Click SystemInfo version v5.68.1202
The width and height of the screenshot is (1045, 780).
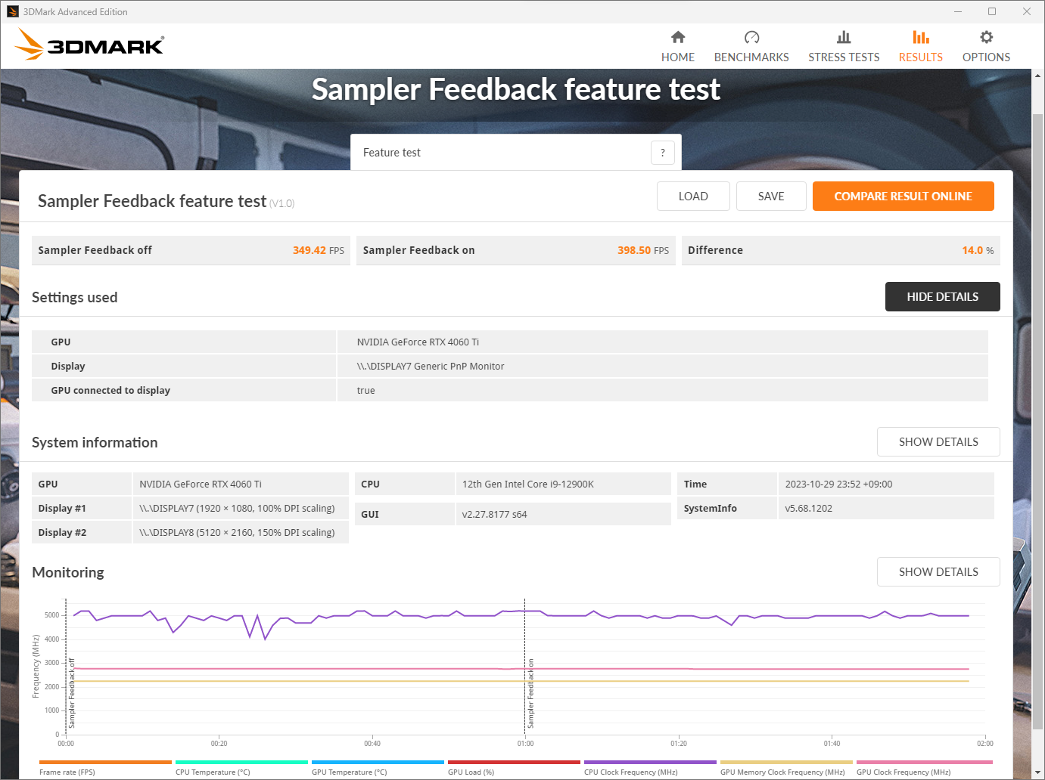808,509
